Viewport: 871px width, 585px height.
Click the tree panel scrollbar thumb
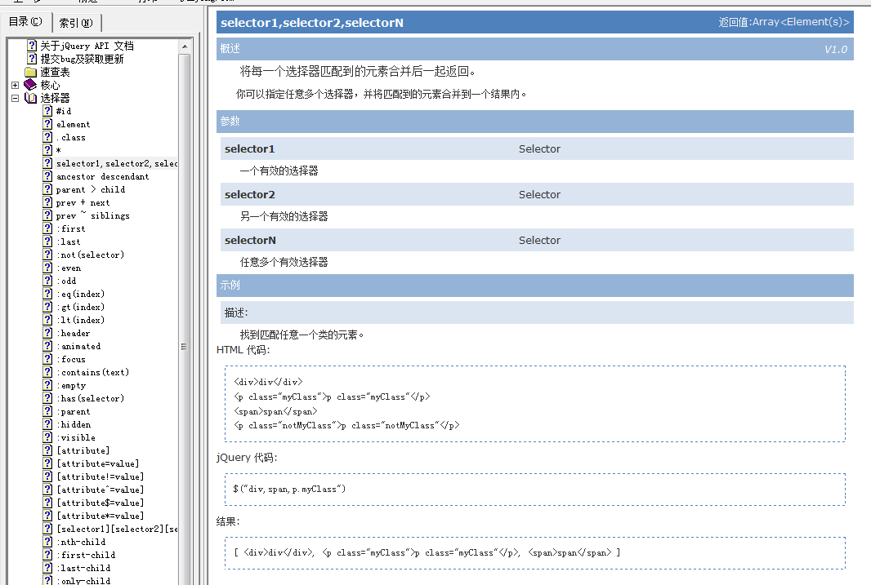[x=185, y=347]
